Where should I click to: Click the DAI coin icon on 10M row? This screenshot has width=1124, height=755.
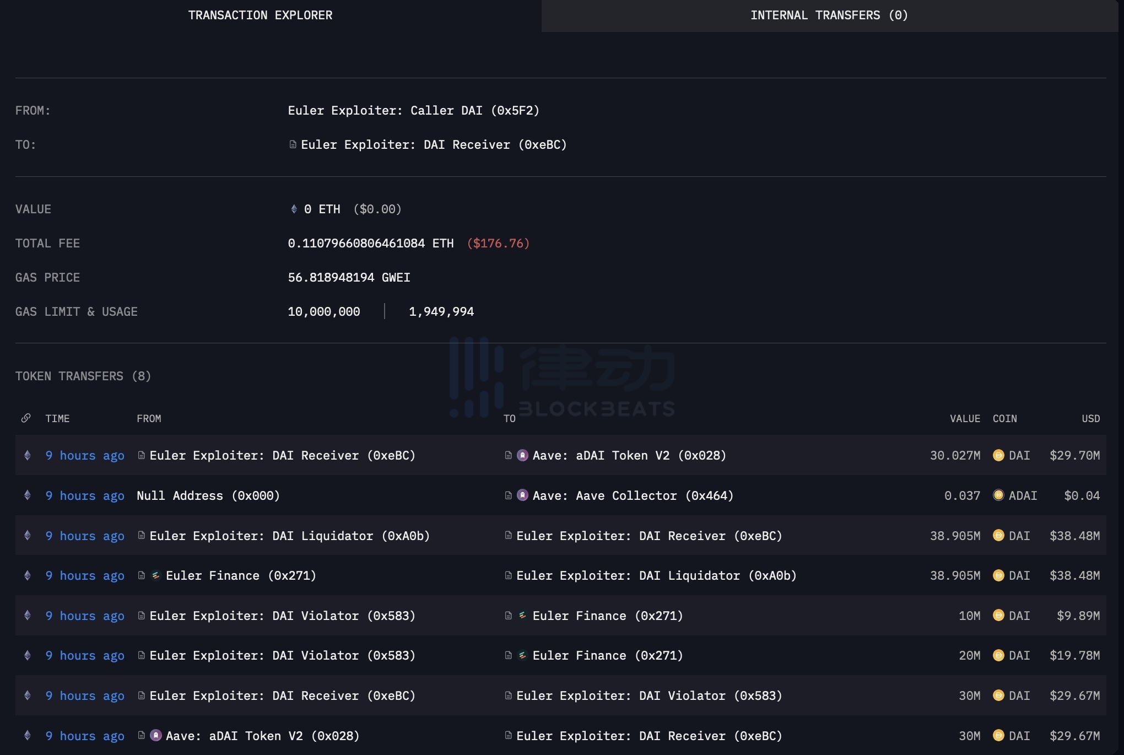998,616
